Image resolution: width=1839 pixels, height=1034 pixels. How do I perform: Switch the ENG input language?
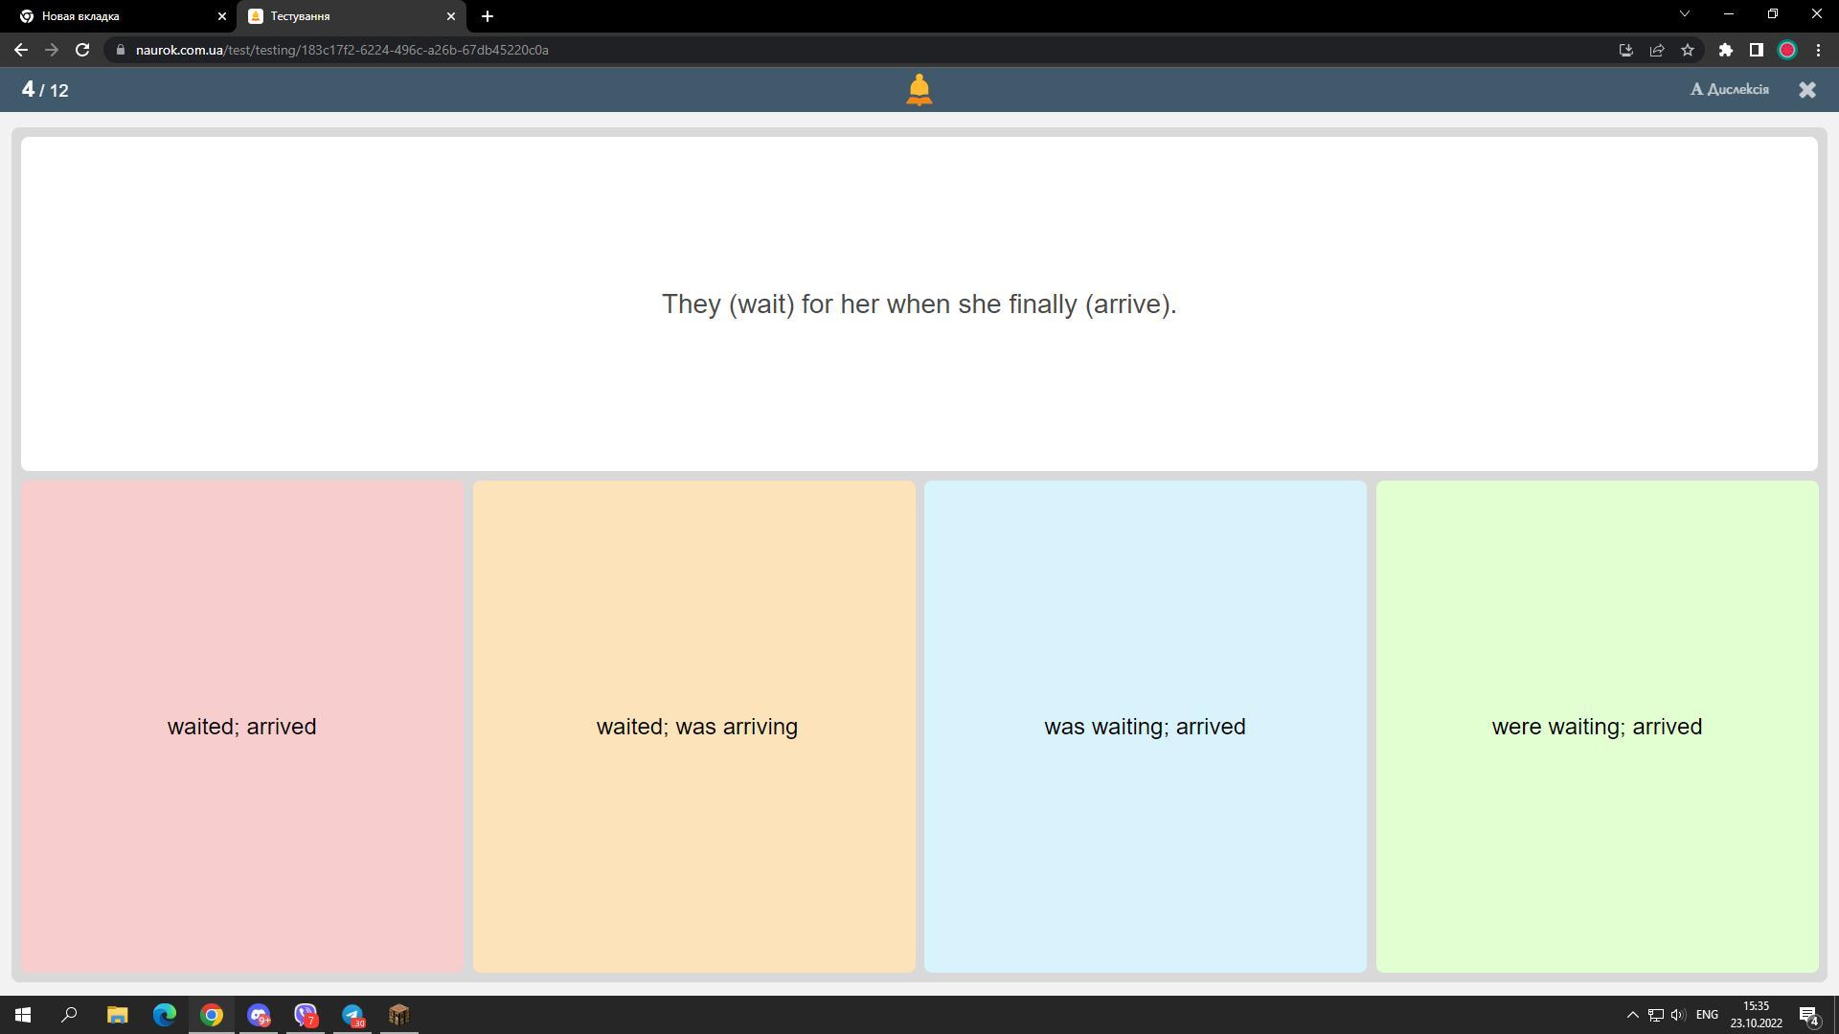pos(1707,1015)
